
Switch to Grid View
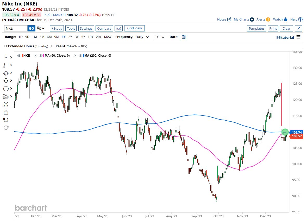click(x=134, y=28)
